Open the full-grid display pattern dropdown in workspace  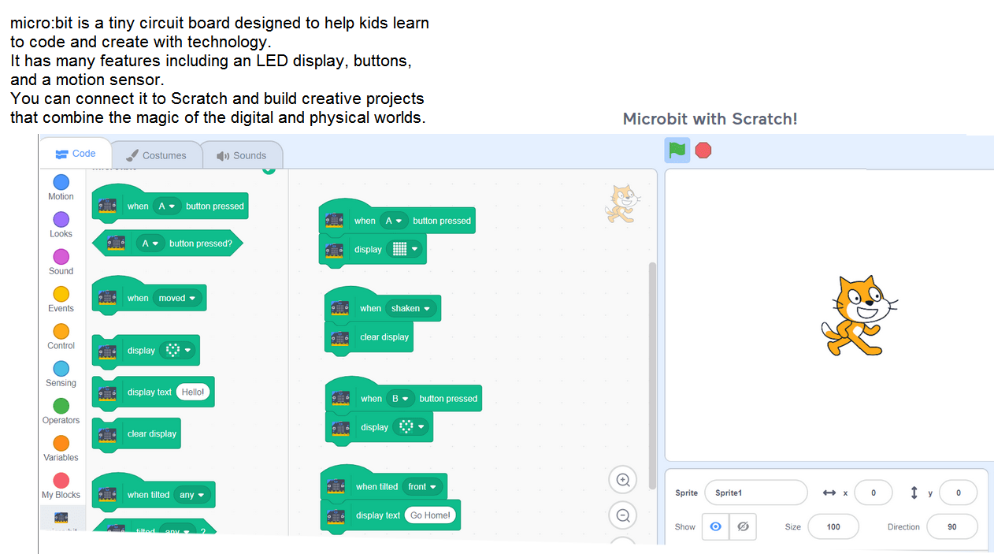point(405,249)
